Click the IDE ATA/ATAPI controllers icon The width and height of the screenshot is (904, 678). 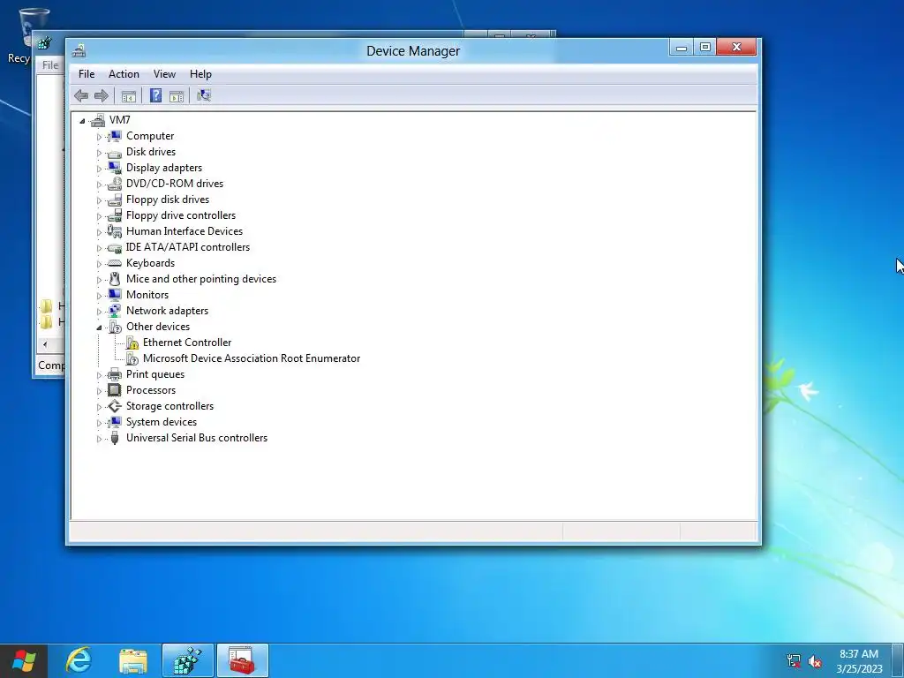pos(115,247)
